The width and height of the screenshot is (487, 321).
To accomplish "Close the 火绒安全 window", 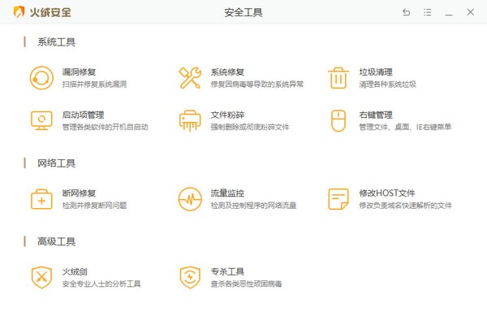I will tap(470, 12).
